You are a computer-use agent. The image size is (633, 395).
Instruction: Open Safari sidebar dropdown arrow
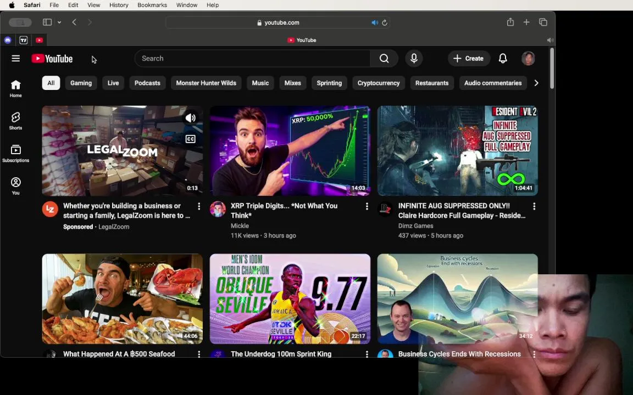pyautogui.click(x=59, y=22)
